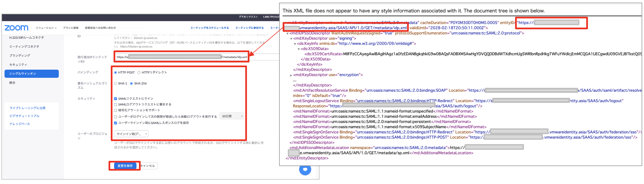Click the nameid-format:unspecified line

coord(383,111)
